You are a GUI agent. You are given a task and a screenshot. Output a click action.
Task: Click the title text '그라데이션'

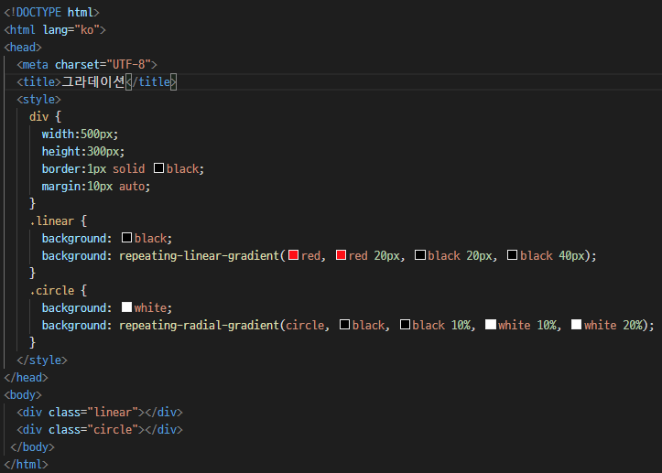(x=93, y=81)
